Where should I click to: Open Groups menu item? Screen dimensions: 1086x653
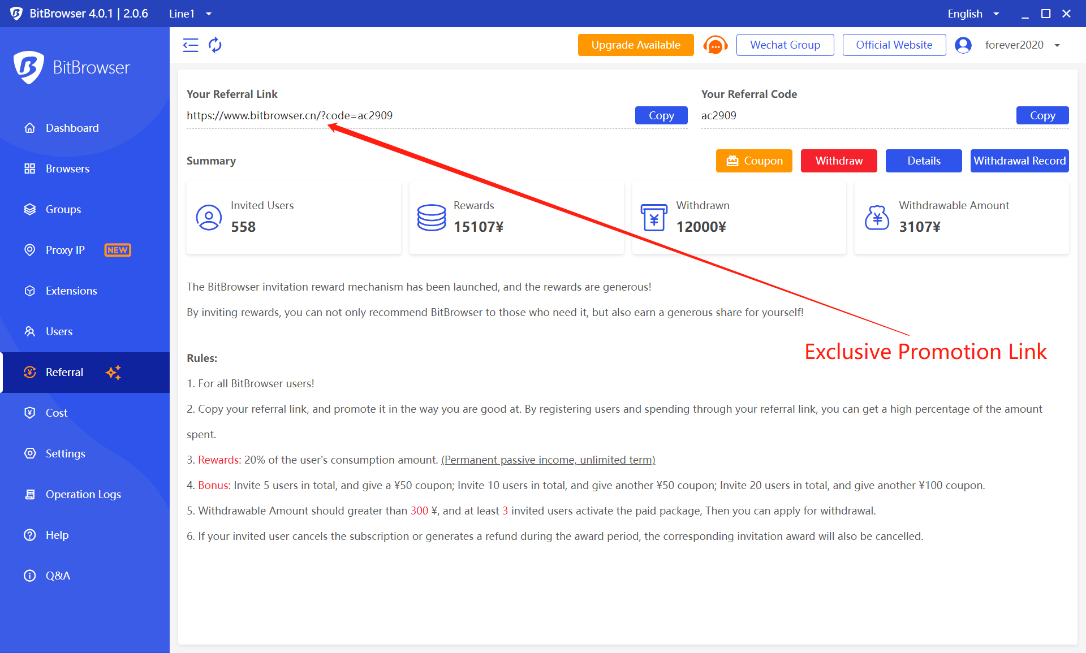85,209
